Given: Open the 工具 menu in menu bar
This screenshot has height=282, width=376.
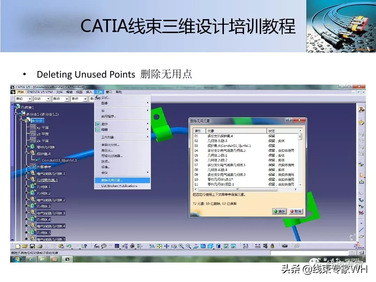Looking at the screenshot, I should pos(99,92).
